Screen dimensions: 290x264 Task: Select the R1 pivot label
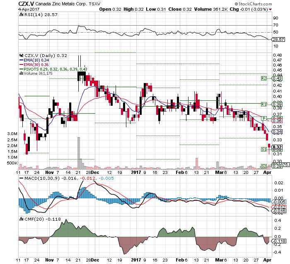(264, 104)
